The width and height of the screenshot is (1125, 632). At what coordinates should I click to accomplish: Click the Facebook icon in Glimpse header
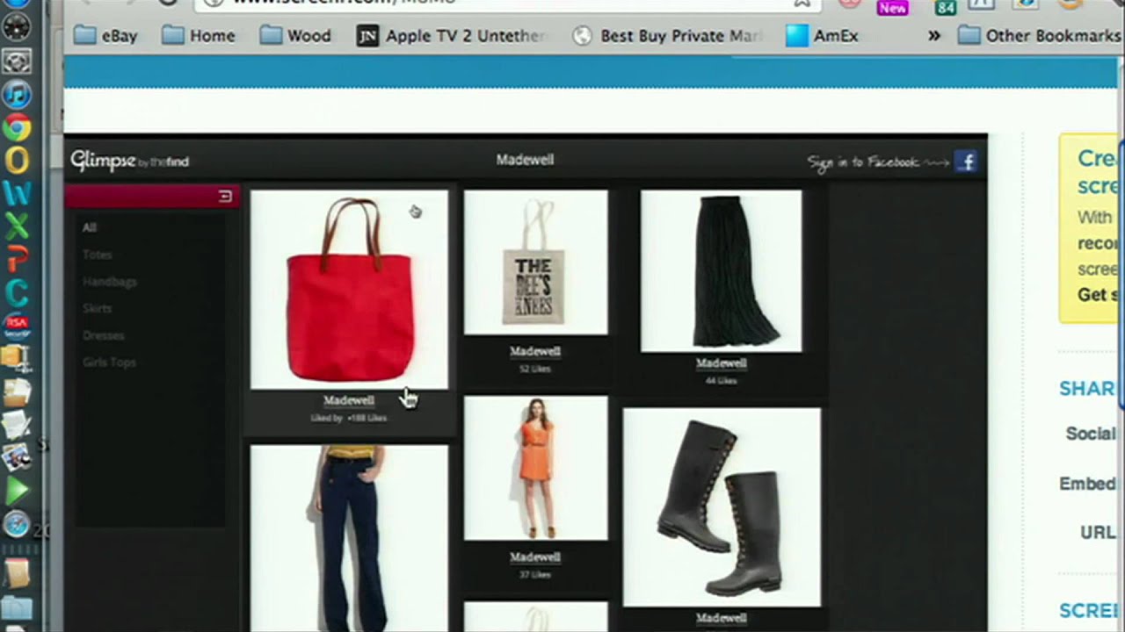tap(966, 162)
